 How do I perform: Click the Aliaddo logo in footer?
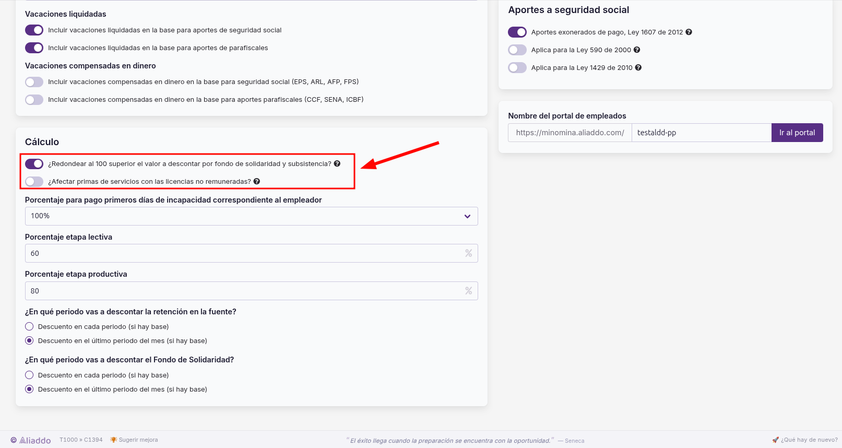click(x=31, y=440)
